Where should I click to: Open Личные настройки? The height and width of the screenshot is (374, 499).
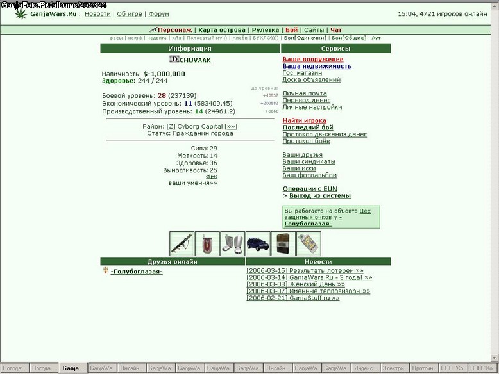pyautogui.click(x=312, y=107)
